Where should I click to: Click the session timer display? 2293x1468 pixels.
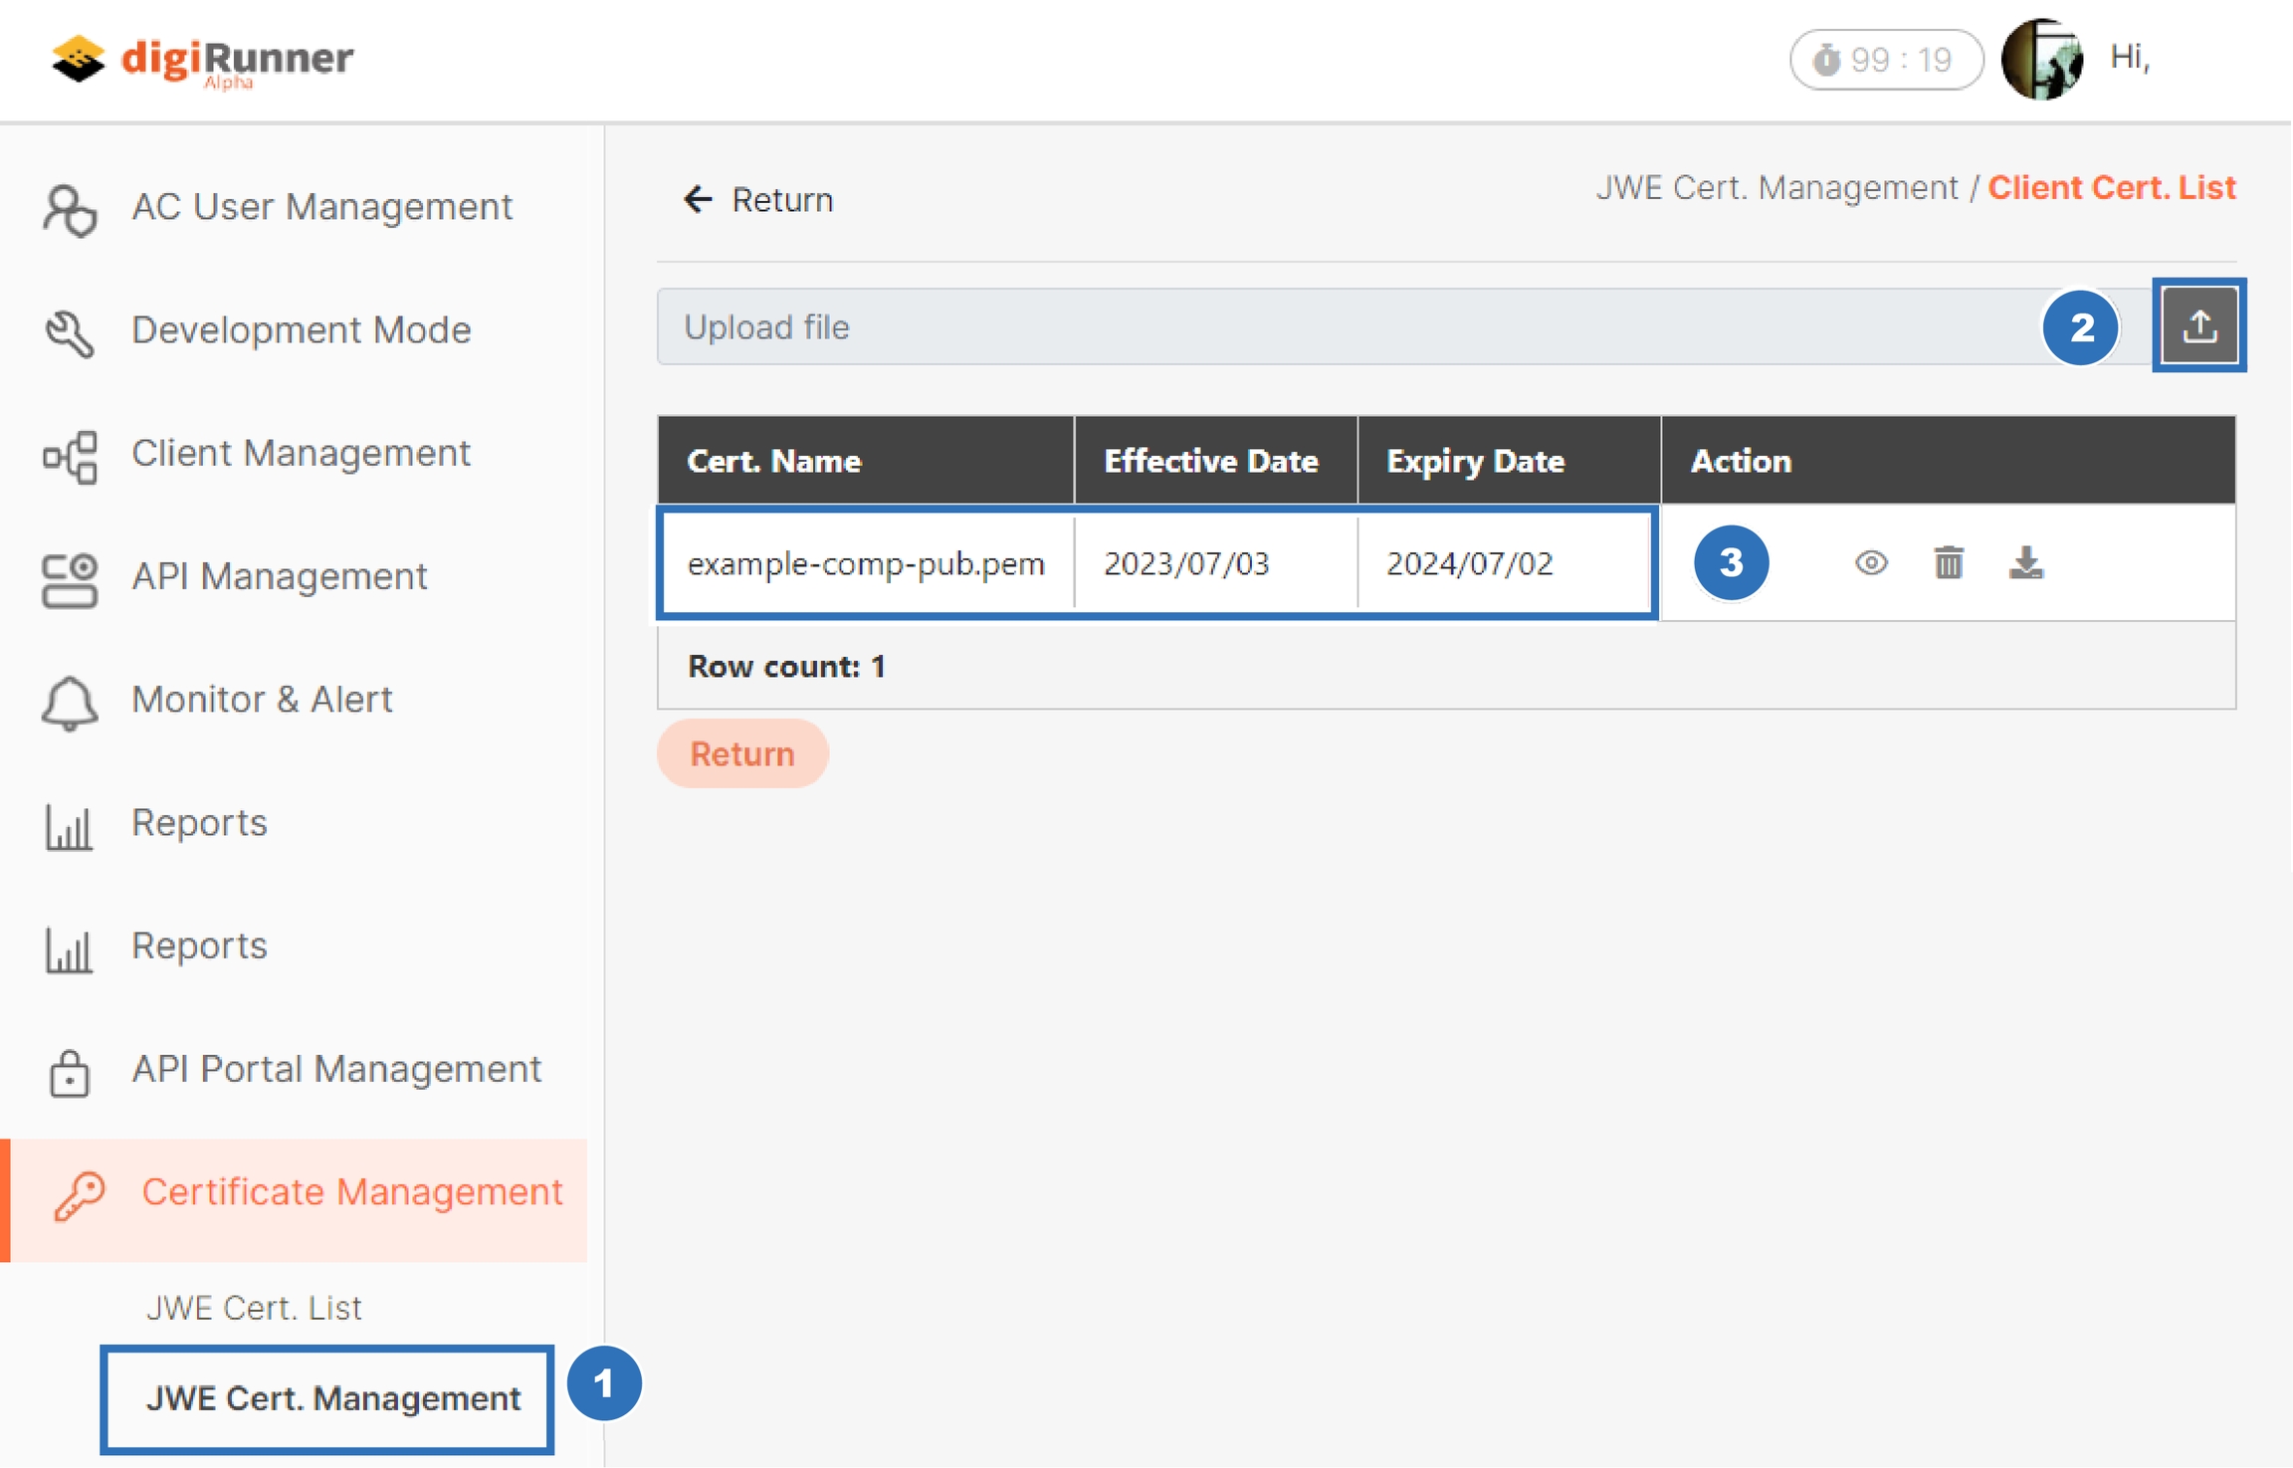[x=1885, y=60]
